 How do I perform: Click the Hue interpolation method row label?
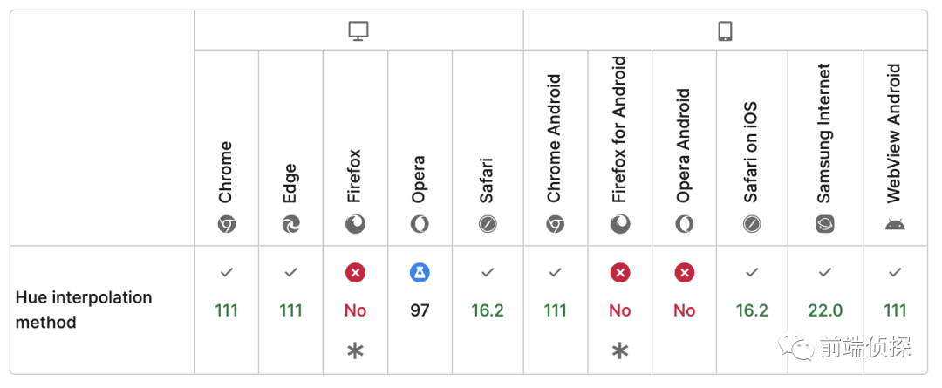click(84, 310)
